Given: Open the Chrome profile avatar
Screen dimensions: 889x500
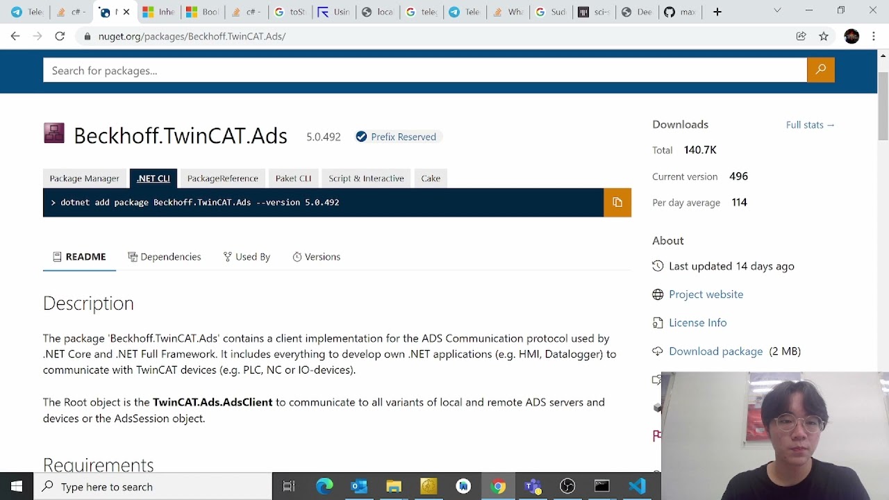Looking at the screenshot, I should 851,36.
